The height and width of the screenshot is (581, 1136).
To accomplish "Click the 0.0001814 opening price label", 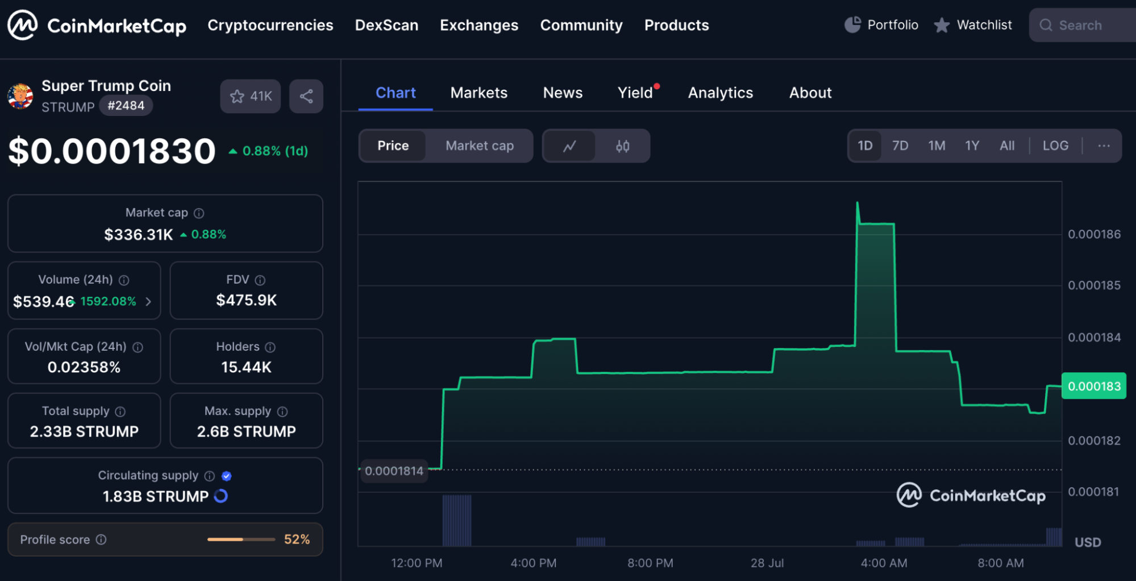I will point(394,471).
